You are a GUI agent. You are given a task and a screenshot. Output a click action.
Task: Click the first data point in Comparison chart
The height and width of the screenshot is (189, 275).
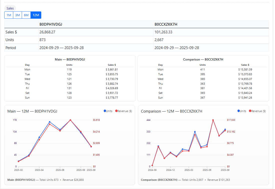click(152, 165)
